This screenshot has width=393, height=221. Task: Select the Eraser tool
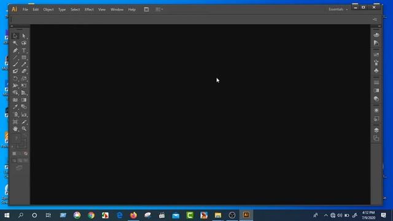click(x=24, y=71)
